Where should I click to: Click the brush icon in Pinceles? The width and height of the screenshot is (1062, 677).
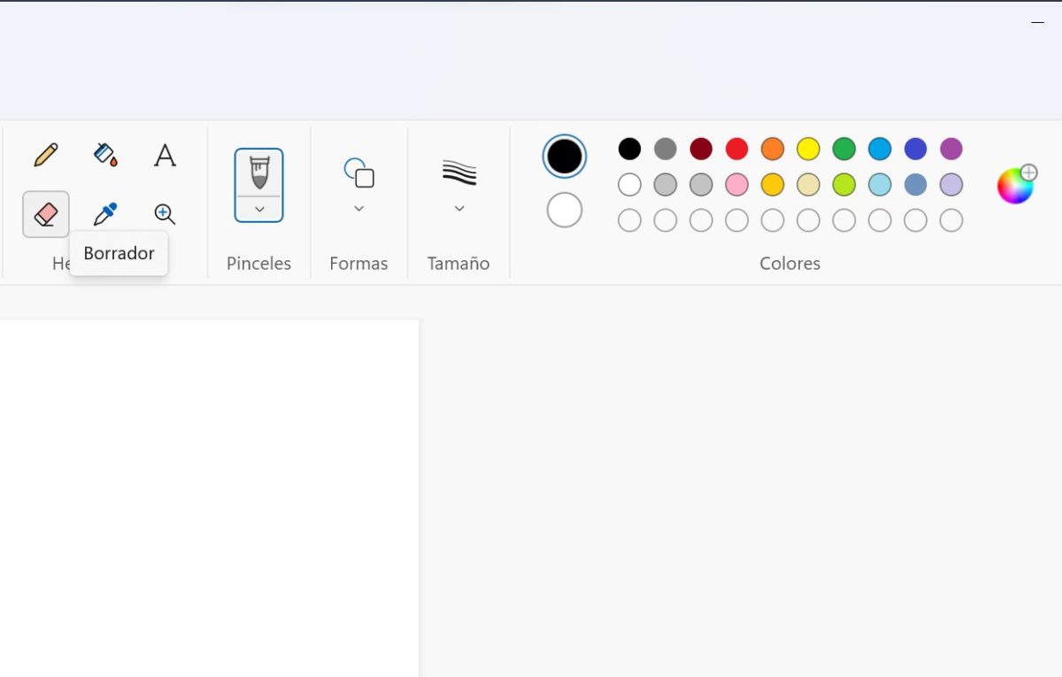coord(259,173)
